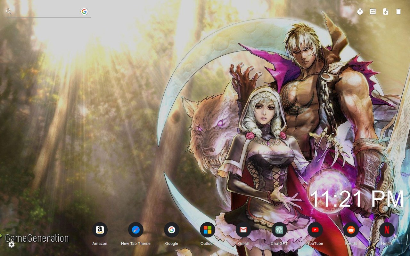Add a new shortcut using the file-plus icon
The image size is (410, 256).
pos(386,12)
